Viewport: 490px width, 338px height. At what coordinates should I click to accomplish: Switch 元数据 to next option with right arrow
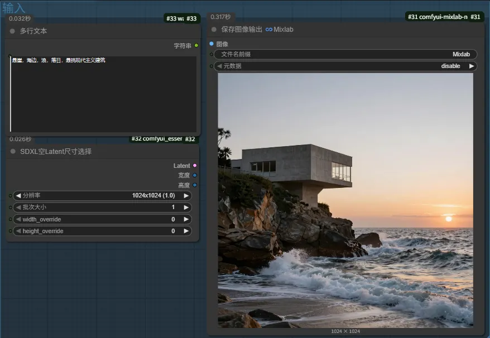(472, 66)
